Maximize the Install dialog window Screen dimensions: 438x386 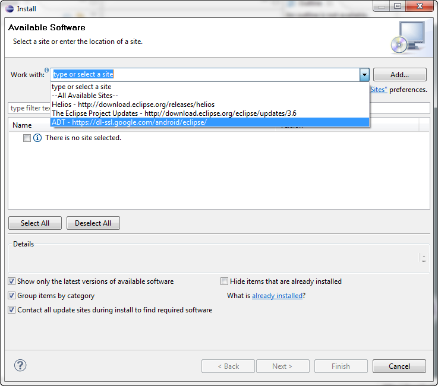click(x=397, y=6)
